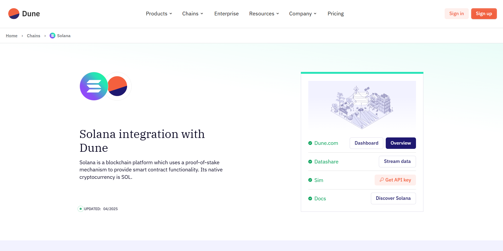This screenshot has width=503, height=251.
Task: Click the green updated status dot
Action: coord(81,209)
